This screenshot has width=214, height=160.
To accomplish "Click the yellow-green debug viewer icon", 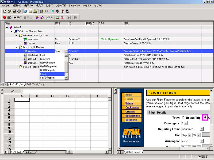I will (x=35, y=11).
